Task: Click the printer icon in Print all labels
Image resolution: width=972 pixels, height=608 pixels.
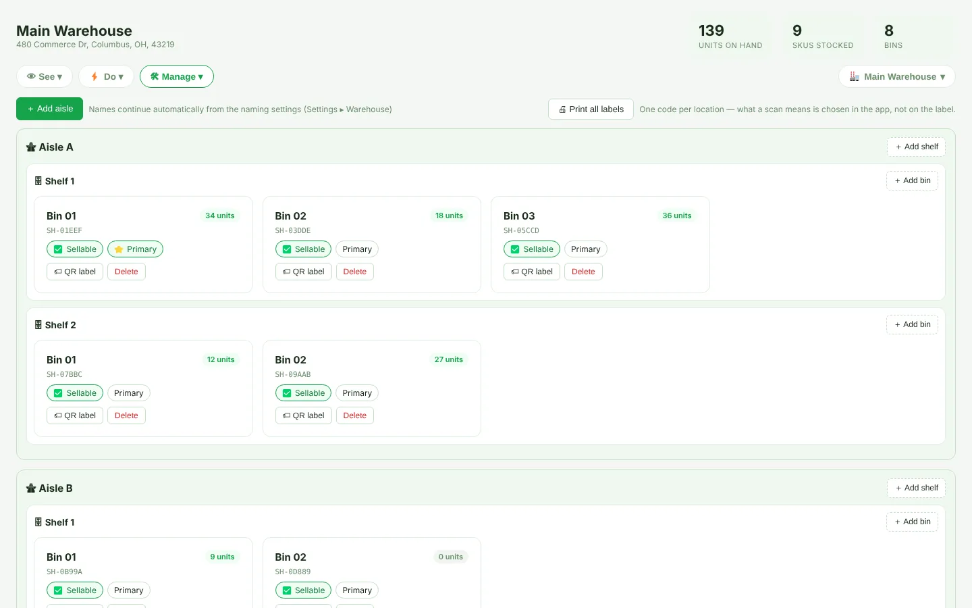Action: (x=562, y=109)
